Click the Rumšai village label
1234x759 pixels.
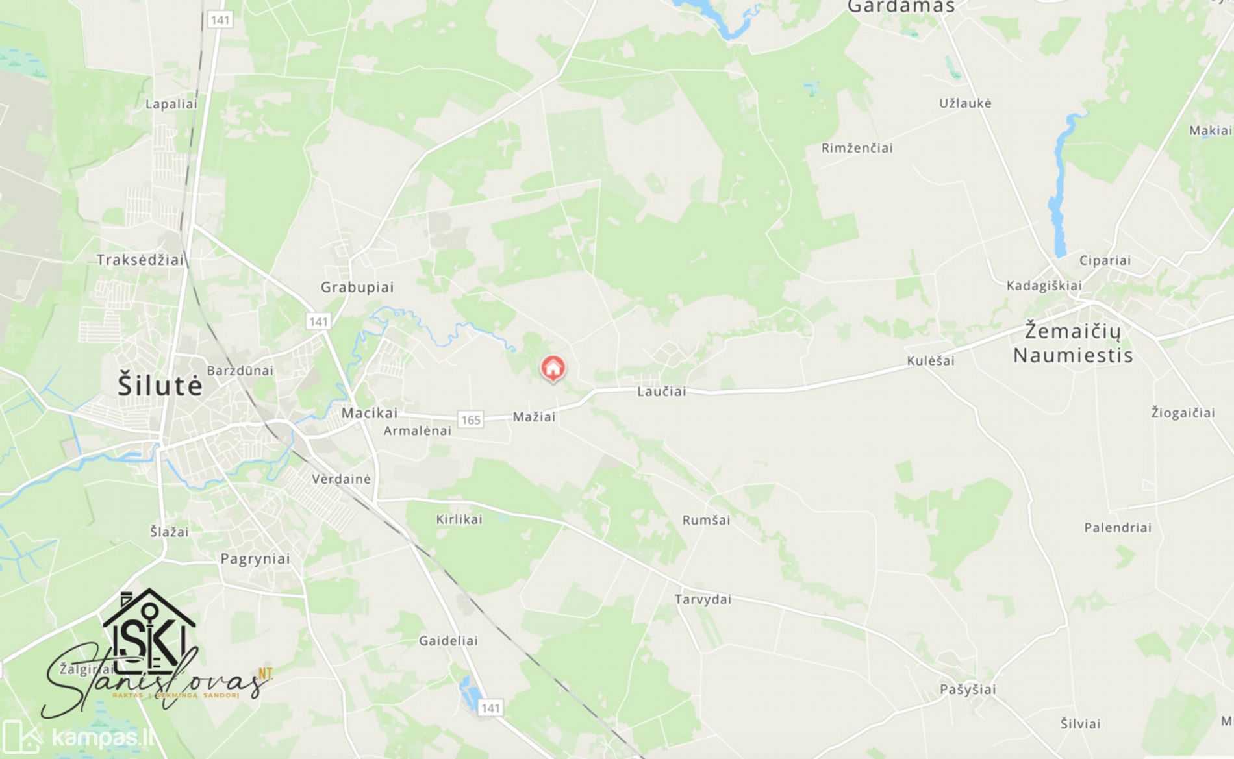click(706, 520)
